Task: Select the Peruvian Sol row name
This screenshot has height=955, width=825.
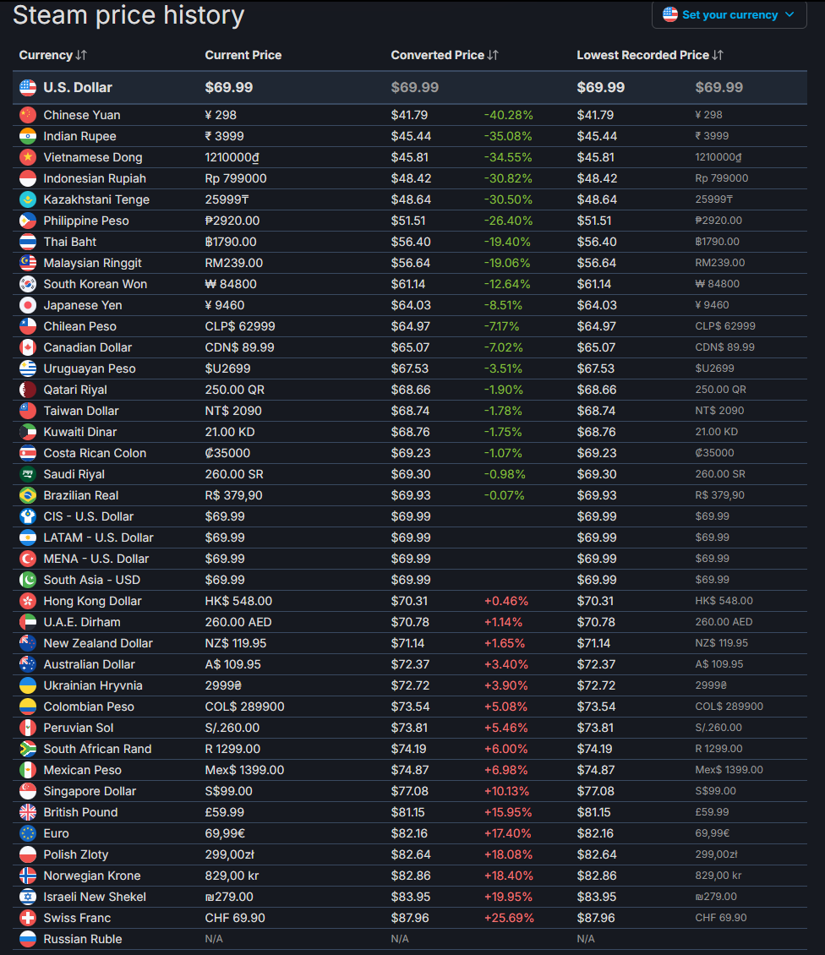Action: pos(78,727)
